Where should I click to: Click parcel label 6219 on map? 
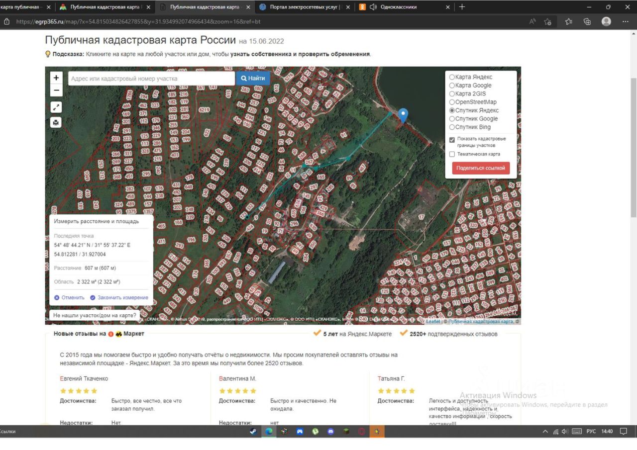coord(204,109)
